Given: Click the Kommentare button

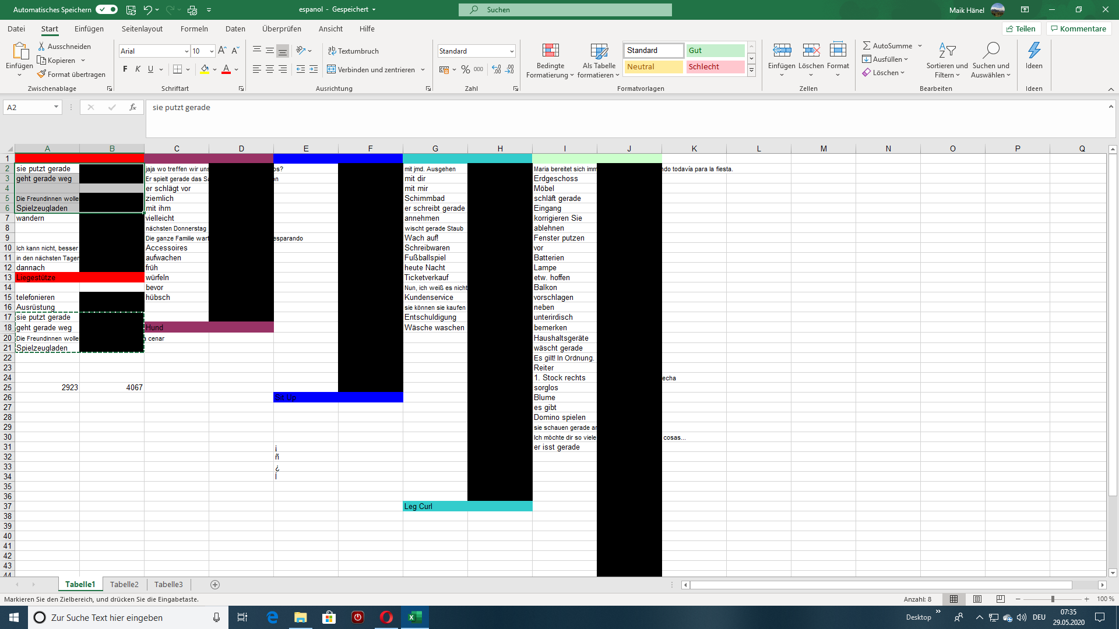Looking at the screenshot, I should [1078, 29].
